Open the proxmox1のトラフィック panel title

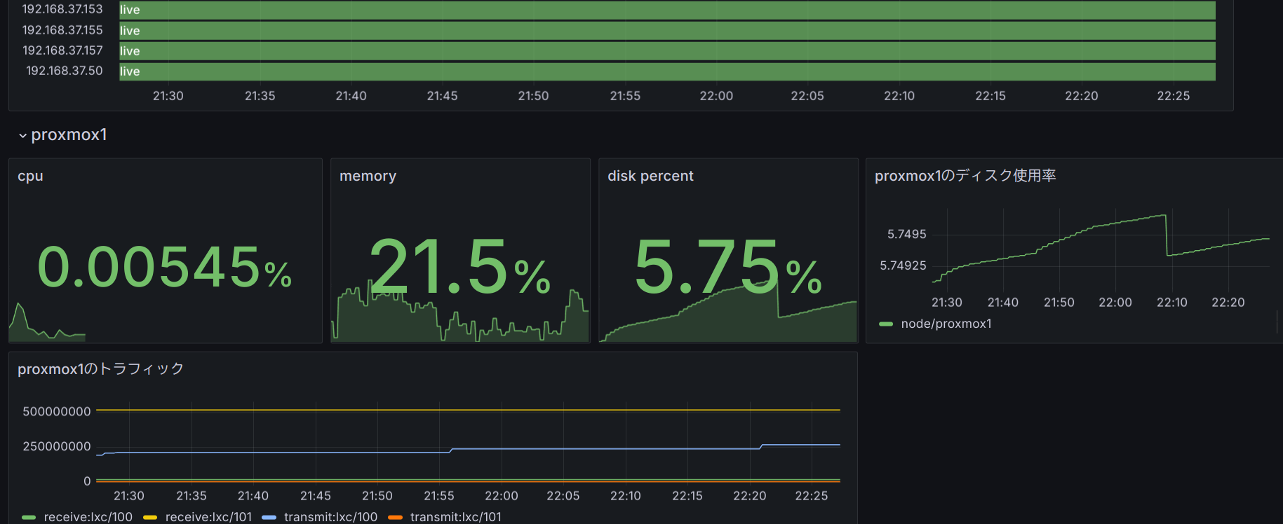[101, 368]
